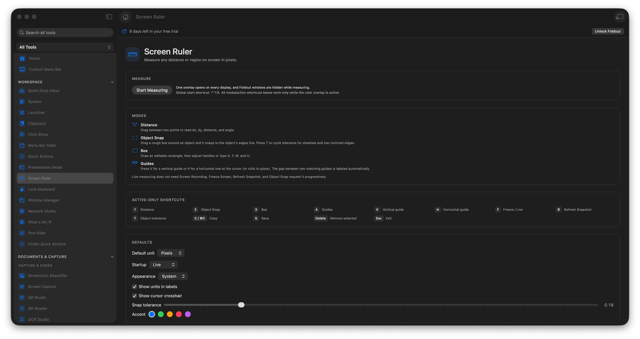Select the blue accent color
The width and height of the screenshot is (640, 339).
click(152, 314)
